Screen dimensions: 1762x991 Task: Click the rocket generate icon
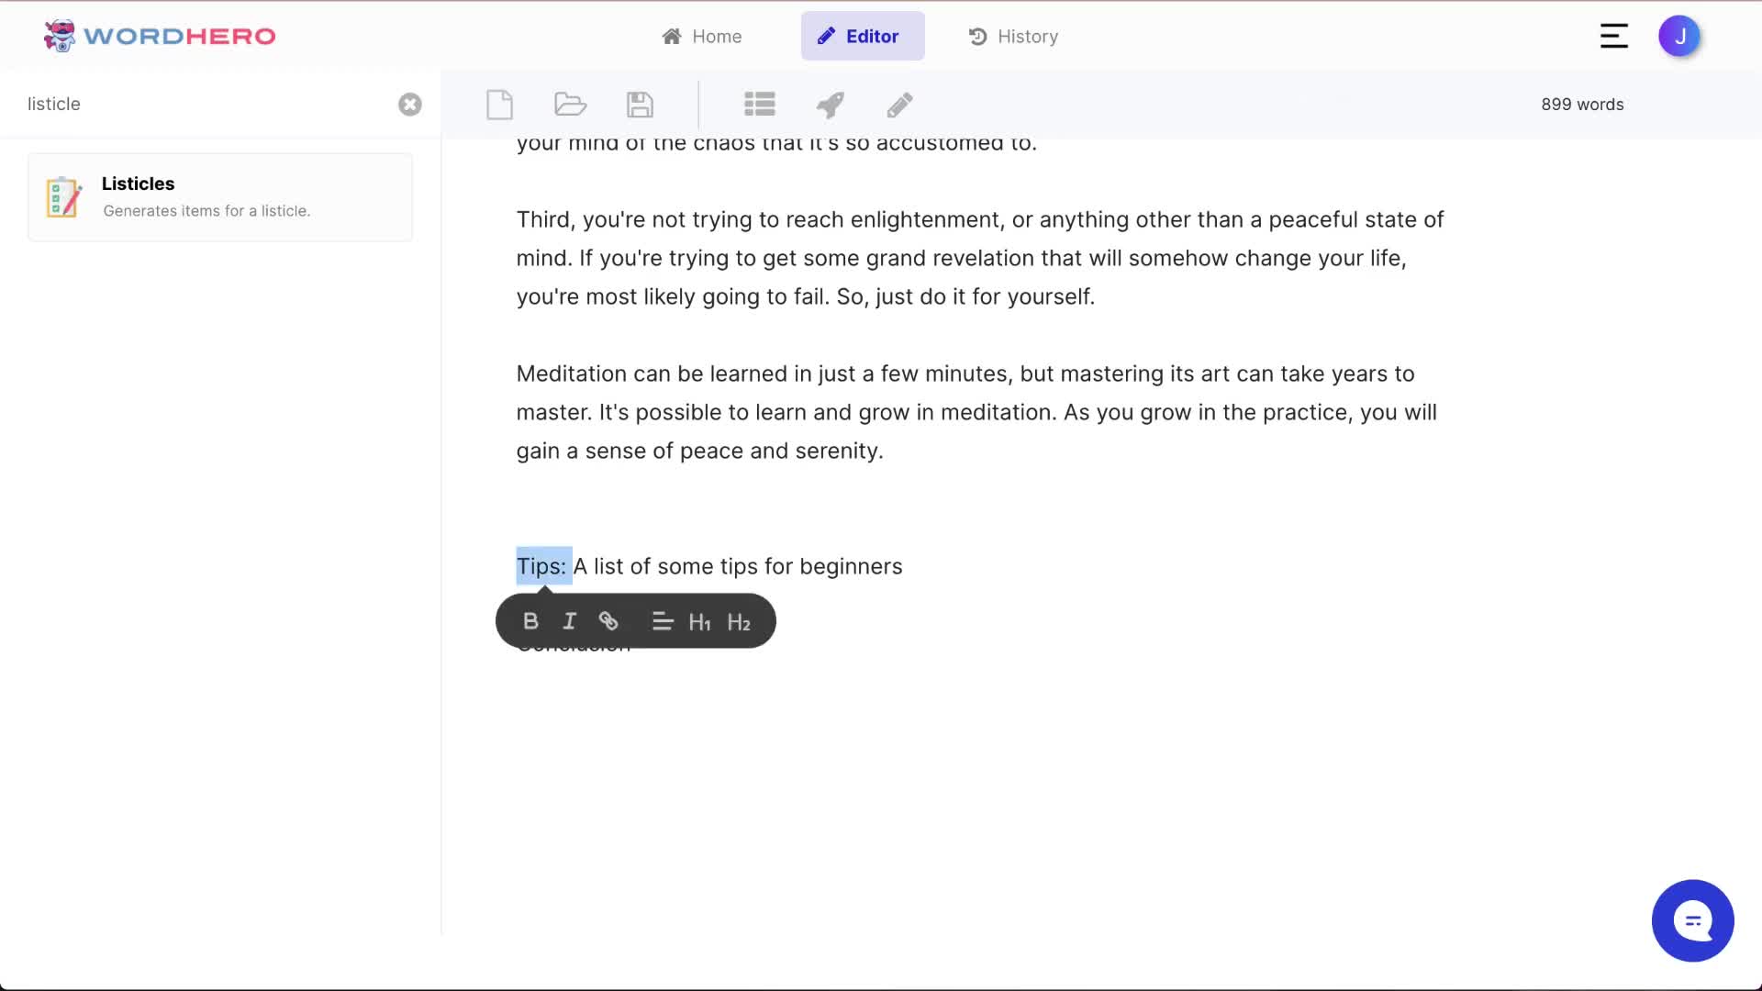pyautogui.click(x=830, y=105)
